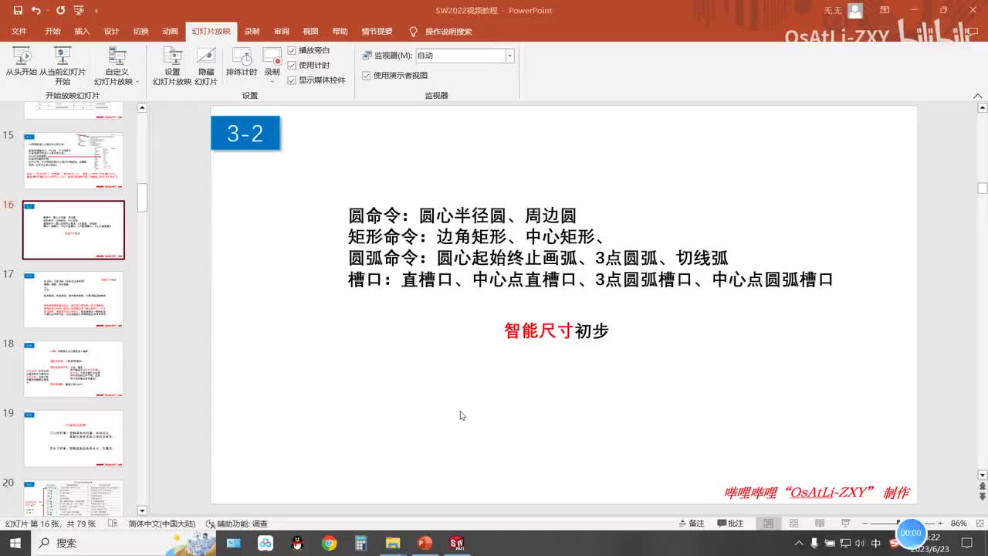Switch to Normal view in status bar
This screenshot has width=988, height=556.
769,524
